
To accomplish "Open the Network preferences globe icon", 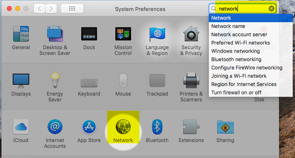I will tap(123, 127).
